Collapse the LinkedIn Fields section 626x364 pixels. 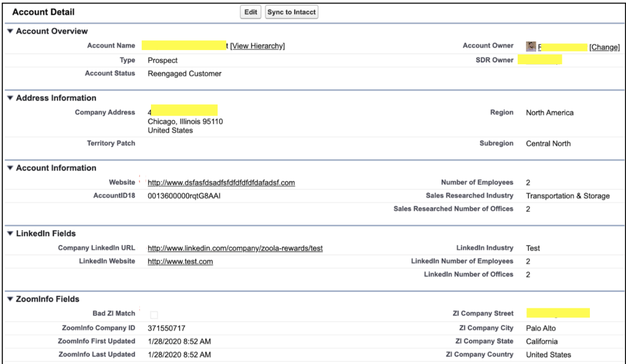pyautogui.click(x=10, y=234)
